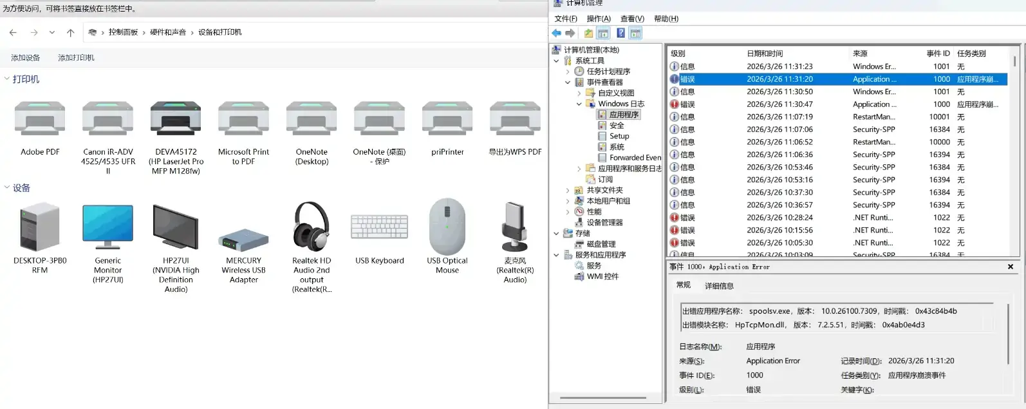Click the help question-mark toolbar icon
This screenshot has height=409, width=1026.
[620, 33]
